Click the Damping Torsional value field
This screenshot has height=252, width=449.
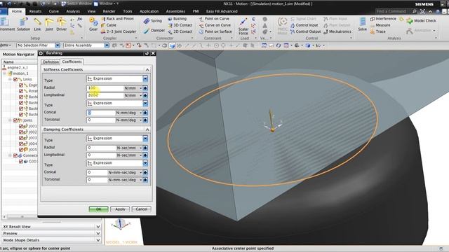[x=97, y=180]
